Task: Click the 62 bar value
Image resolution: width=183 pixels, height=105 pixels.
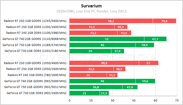Action: click(x=148, y=63)
